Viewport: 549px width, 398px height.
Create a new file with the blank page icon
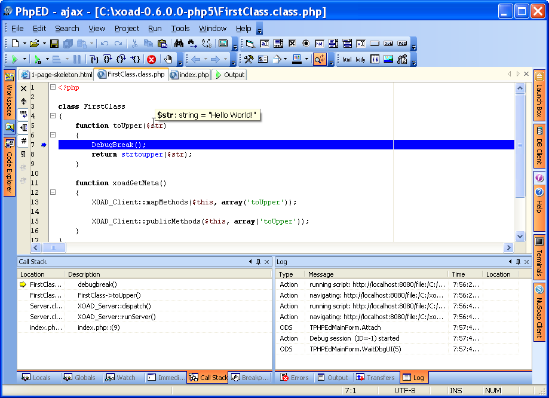pyautogui.click(x=15, y=44)
